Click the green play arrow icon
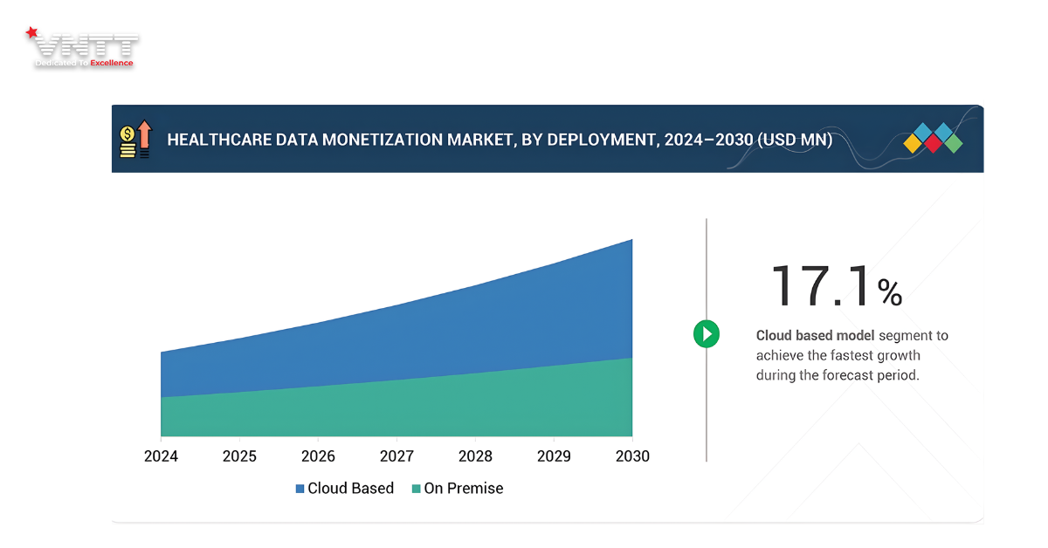 [706, 333]
